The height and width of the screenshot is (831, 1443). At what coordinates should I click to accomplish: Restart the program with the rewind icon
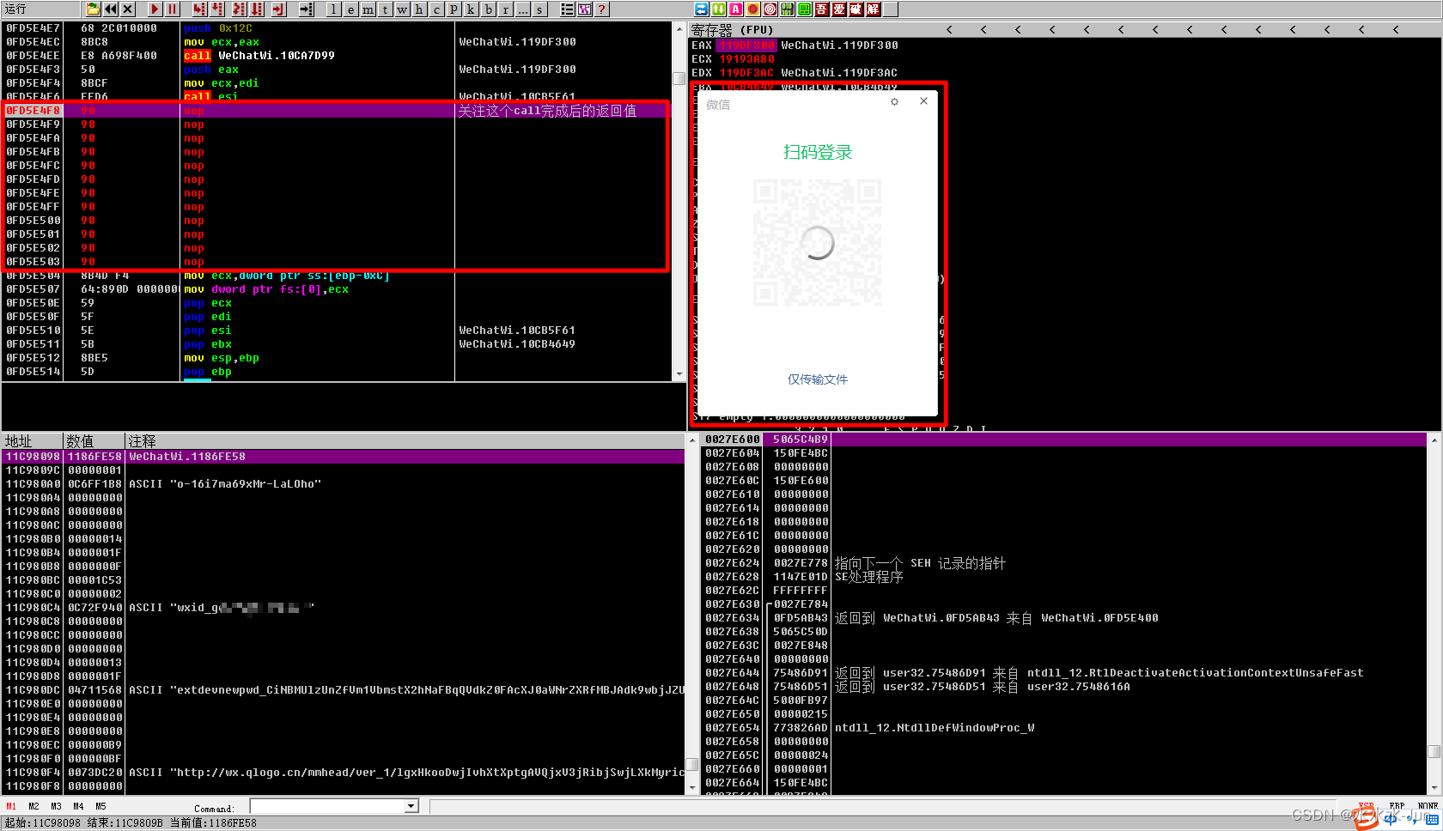point(111,9)
